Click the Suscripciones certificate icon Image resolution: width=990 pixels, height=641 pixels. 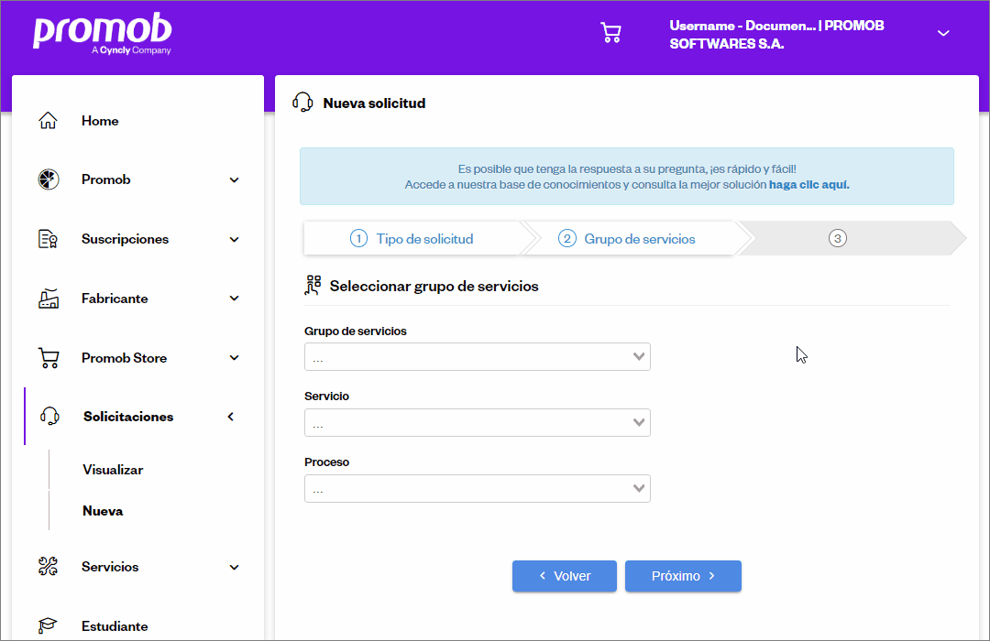click(x=49, y=239)
